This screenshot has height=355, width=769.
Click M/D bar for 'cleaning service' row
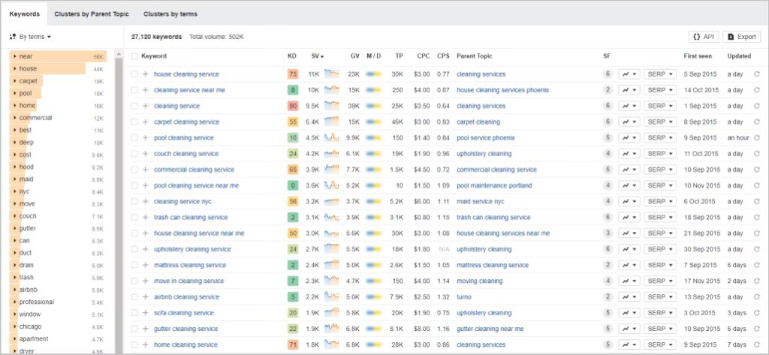click(x=374, y=106)
